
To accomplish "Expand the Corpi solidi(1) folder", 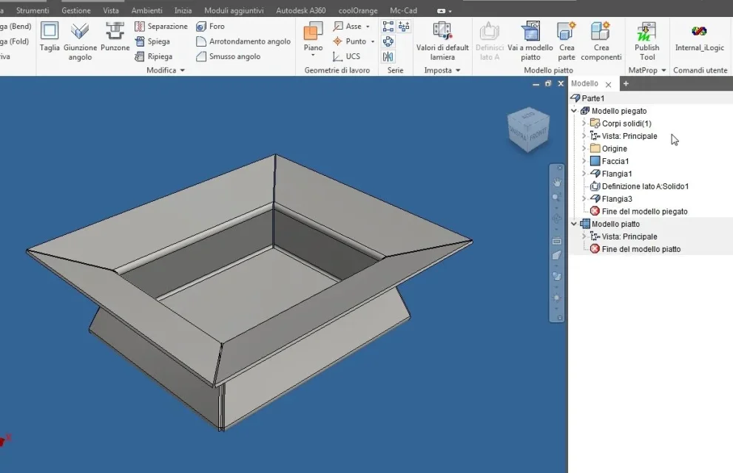I will (584, 123).
